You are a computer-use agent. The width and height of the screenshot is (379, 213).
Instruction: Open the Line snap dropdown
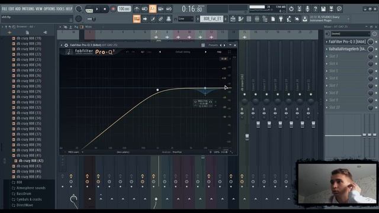pyautogui.click(x=185, y=19)
